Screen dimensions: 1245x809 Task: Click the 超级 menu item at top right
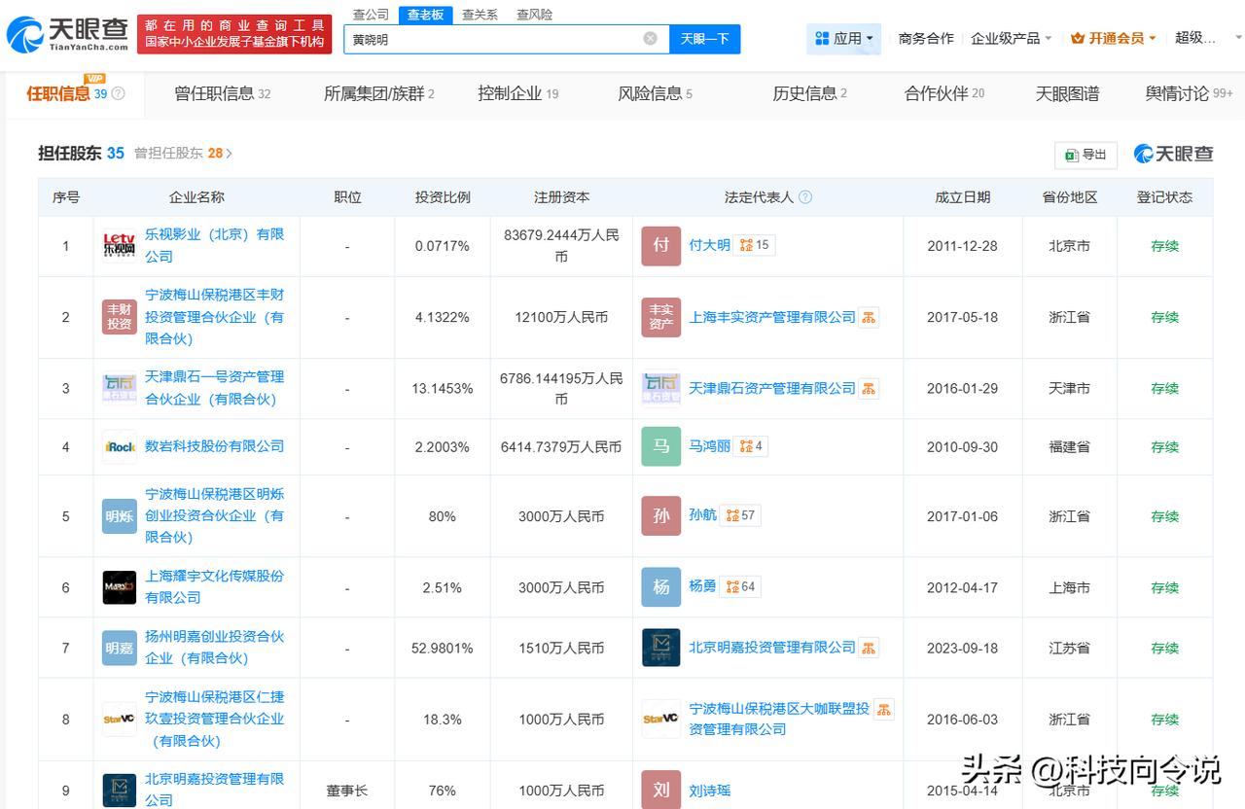[1195, 38]
